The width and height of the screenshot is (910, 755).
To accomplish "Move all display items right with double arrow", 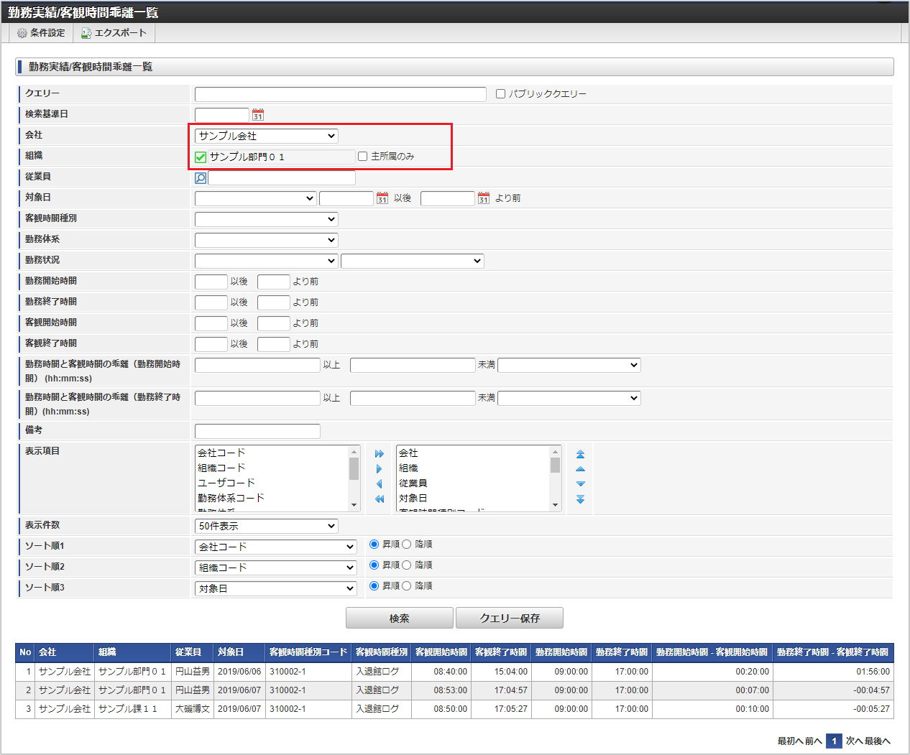I will pyautogui.click(x=380, y=454).
